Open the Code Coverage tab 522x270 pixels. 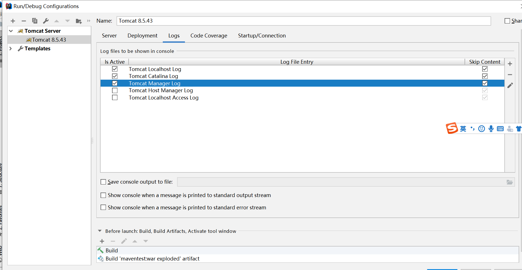point(208,35)
